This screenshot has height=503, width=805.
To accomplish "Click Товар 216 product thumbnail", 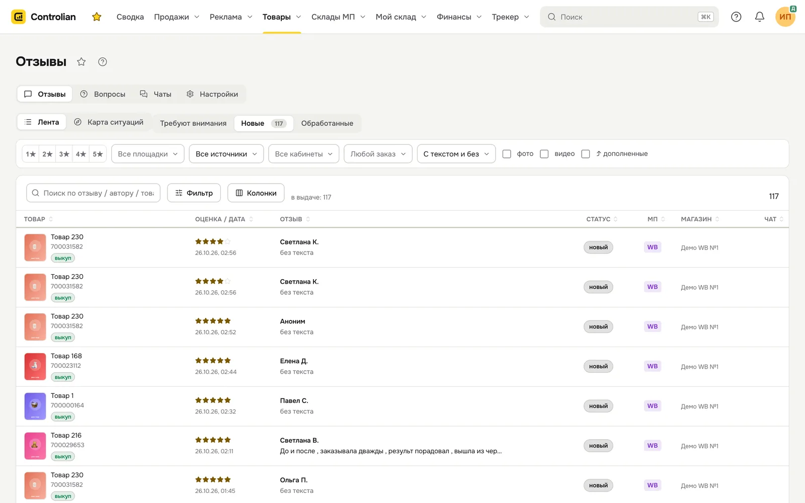I will tap(35, 446).
